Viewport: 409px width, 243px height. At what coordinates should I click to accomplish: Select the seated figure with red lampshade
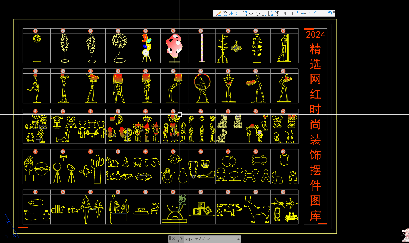pos(118,88)
